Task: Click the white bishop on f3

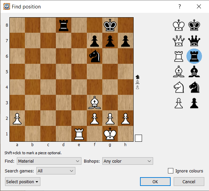Action: coord(95,103)
